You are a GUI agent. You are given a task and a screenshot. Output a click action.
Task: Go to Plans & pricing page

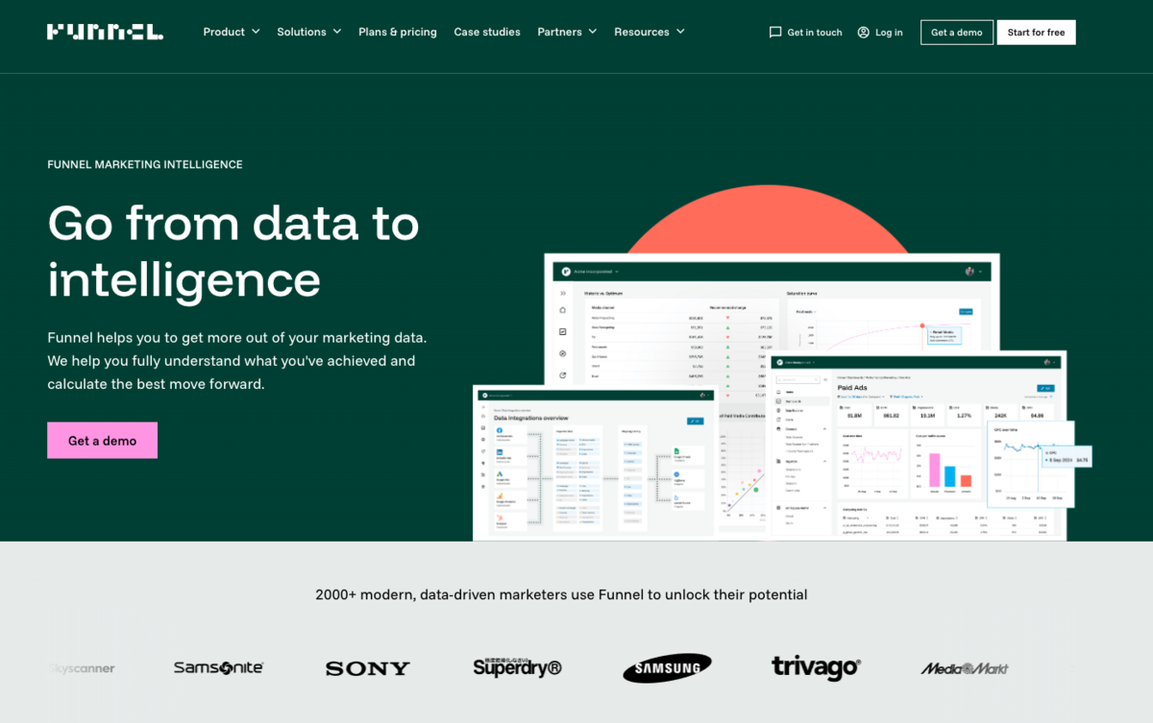pyautogui.click(x=398, y=32)
